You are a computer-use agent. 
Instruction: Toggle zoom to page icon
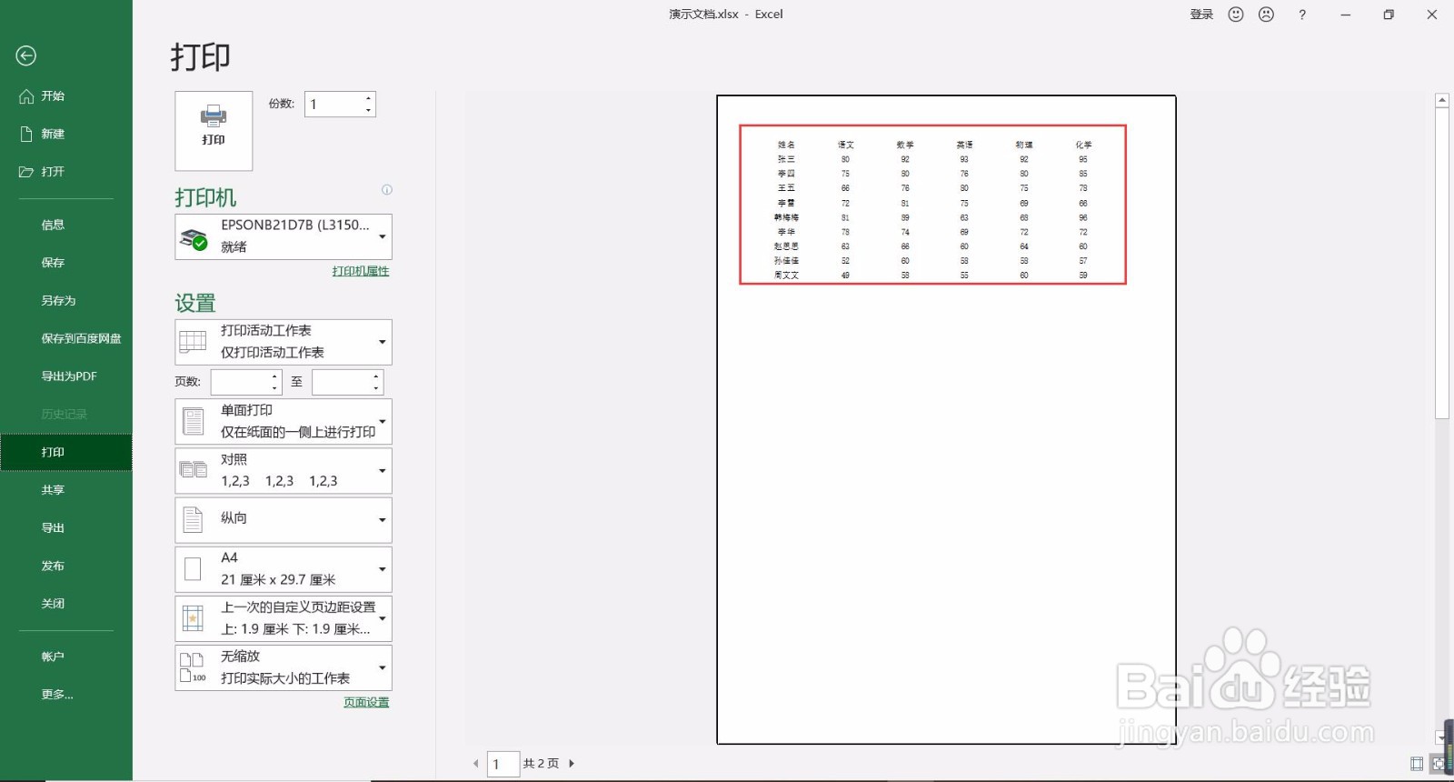point(1439,764)
